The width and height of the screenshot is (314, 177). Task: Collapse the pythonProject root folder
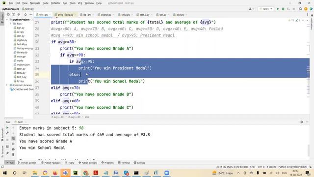tap(7, 20)
